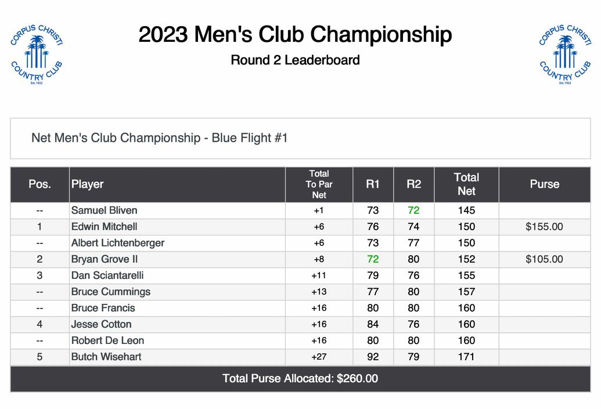Screen dimensions: 601x409
Task: Click the Total To Par Net header
Action: click(x=319, y=184)
